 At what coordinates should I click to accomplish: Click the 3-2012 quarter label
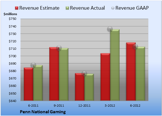[110, 106]
